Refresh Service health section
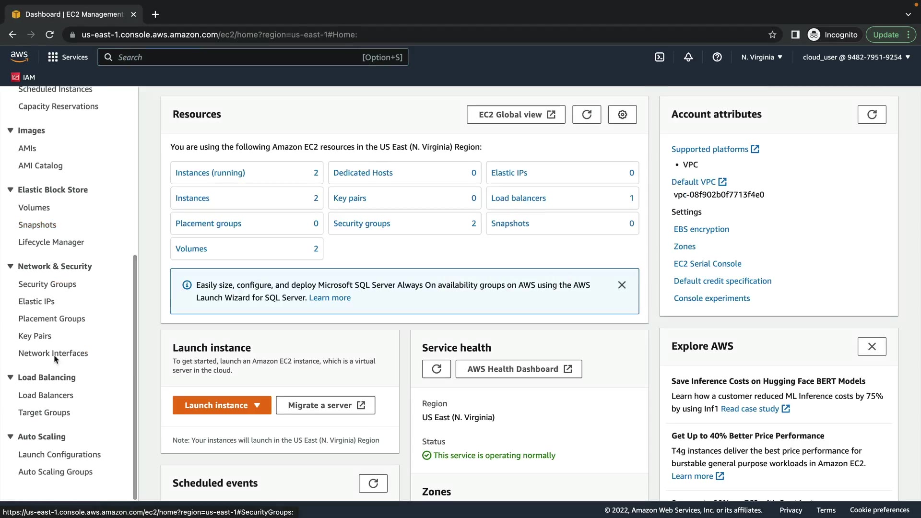The height and width of the screenshot is (518, 921). 436,369
